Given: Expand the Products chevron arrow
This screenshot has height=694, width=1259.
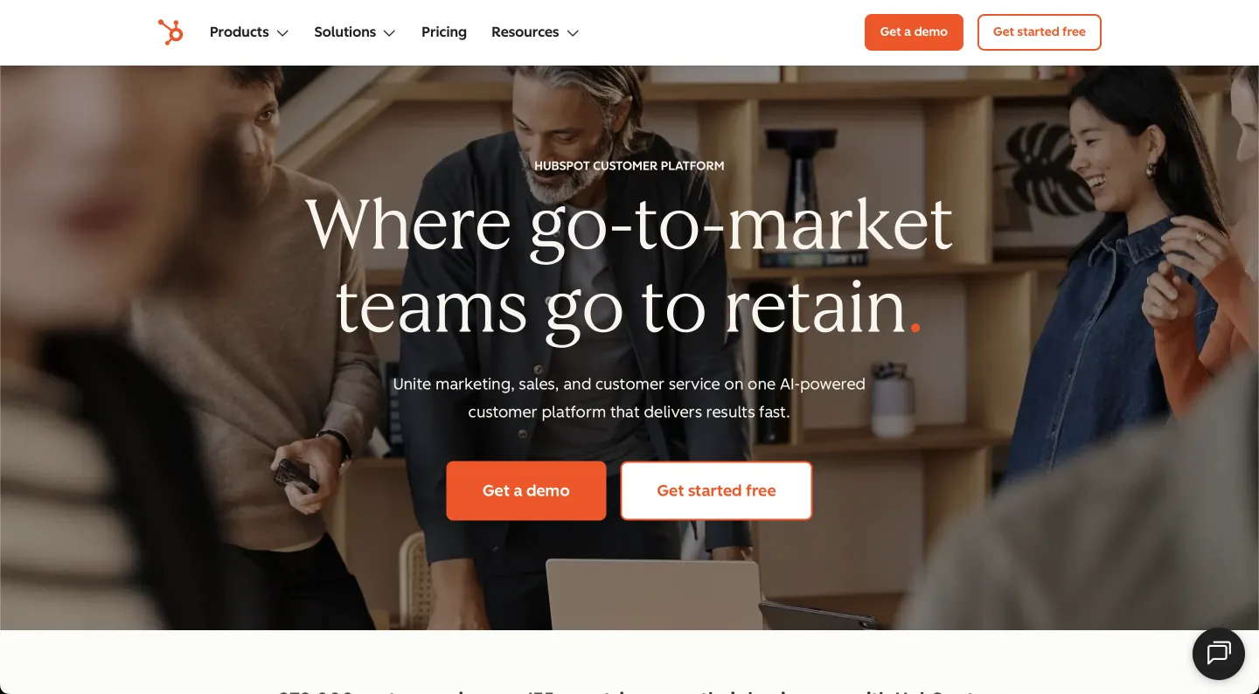Looking at the screenshot, I should (282, 33).
